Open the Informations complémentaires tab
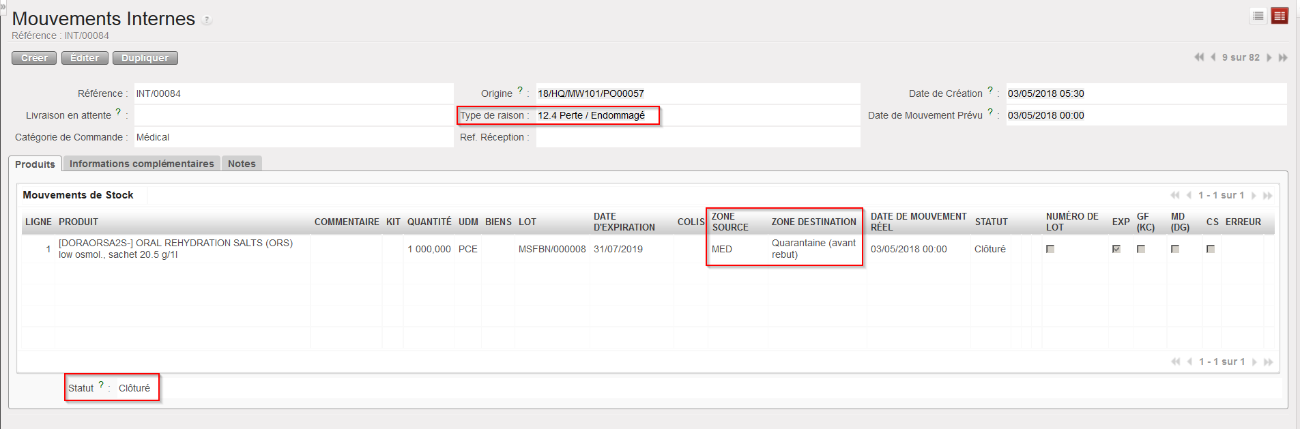 141,164
